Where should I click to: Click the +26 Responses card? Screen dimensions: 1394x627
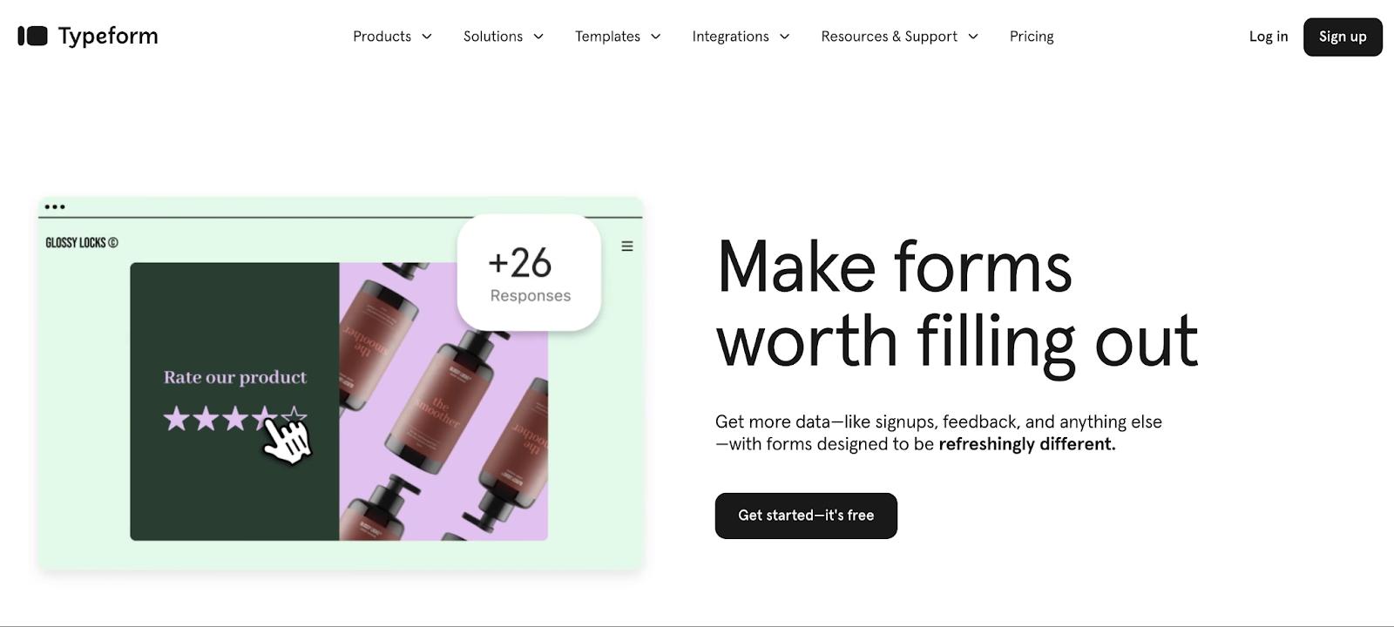coord(529,273)
